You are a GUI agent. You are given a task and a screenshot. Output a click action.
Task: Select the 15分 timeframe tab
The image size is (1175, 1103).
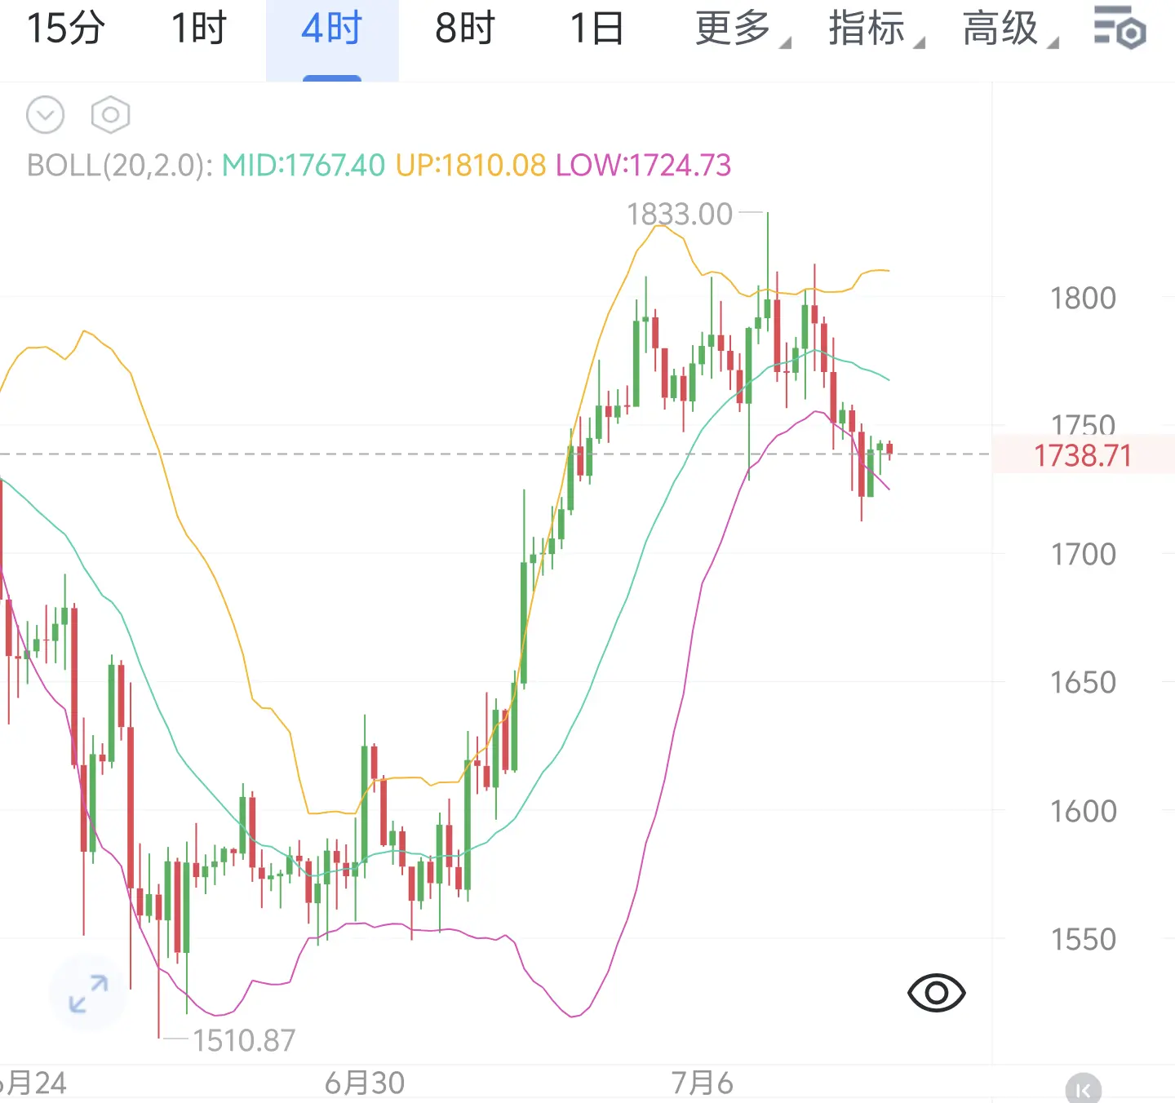tap(66, 29)
